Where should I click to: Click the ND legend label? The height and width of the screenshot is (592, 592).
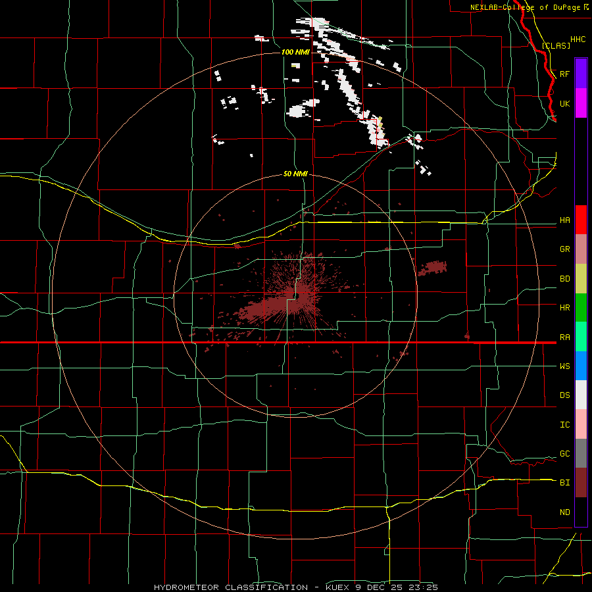pyautogui.click(x=565, y=512)
